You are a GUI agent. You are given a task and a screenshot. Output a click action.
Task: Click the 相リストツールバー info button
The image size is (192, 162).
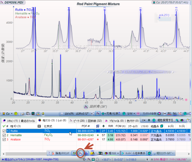163,153
